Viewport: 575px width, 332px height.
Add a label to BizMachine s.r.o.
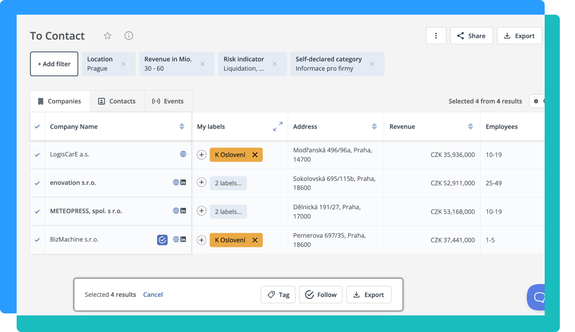click(201, 240)
